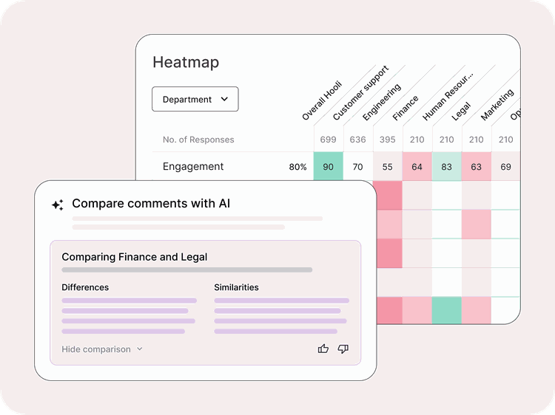Click the Comparing Finance and Legal title
555x415 pixels.
tap(134, 257)
